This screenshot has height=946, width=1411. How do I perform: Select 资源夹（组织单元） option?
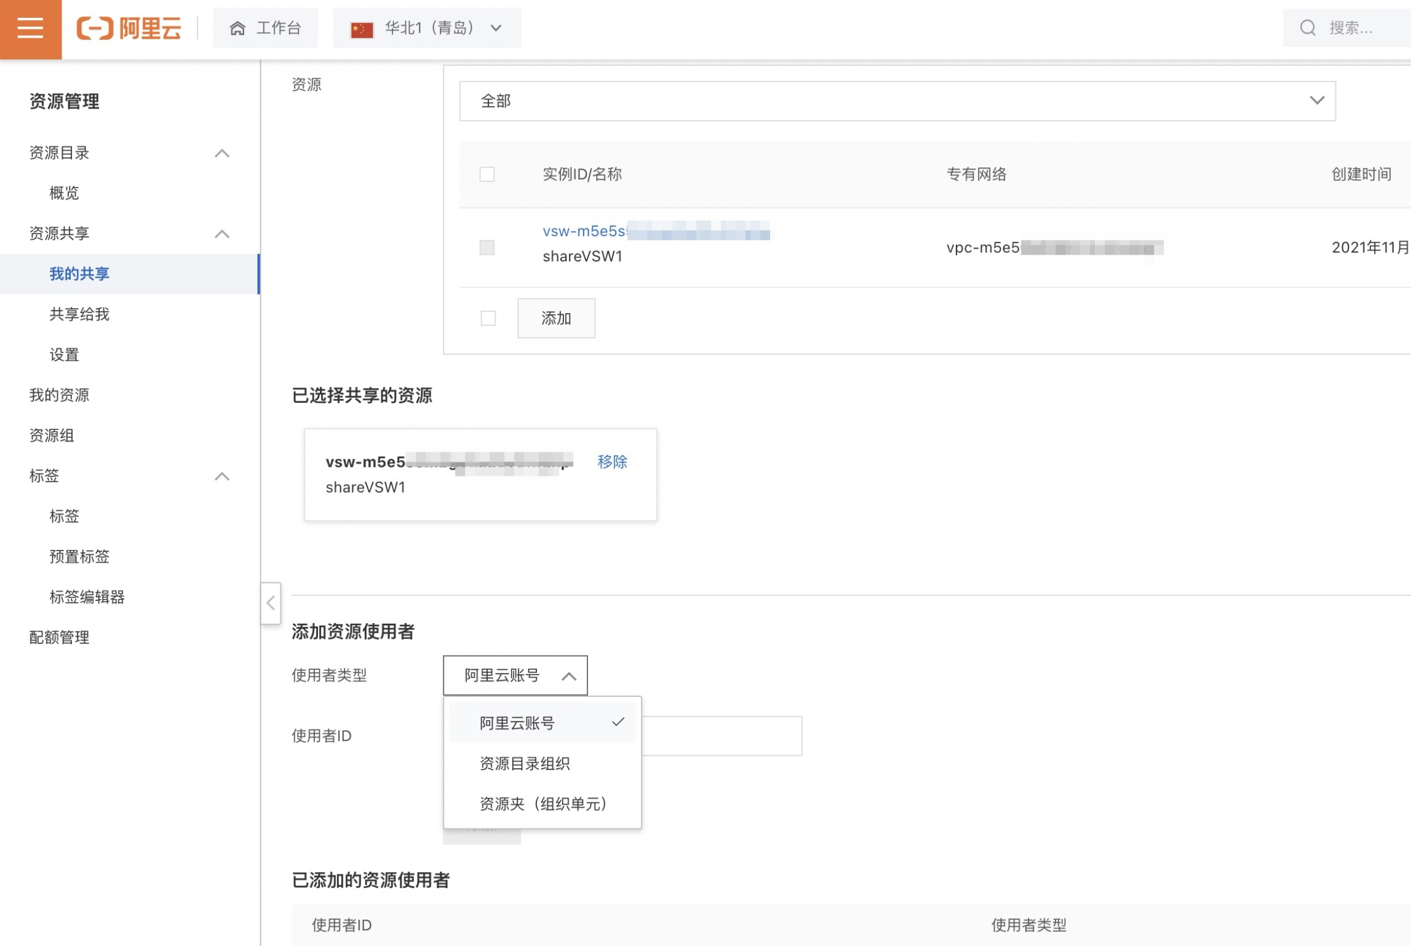[x=543, y=804]
